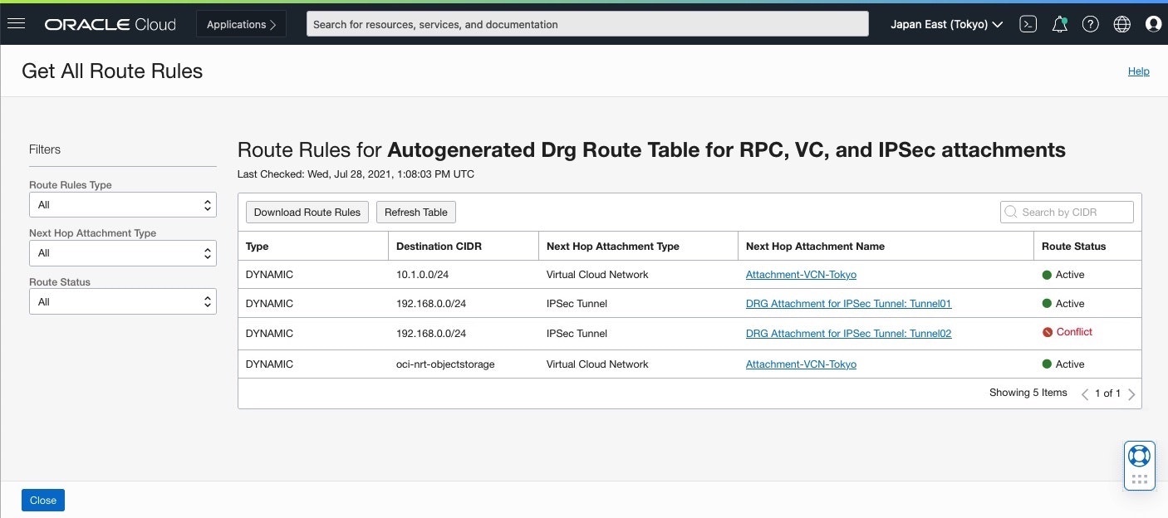The width and height of the screenshot is (1168, 518).
Task: Open the Applications menu
Action: [x=241, y=24]
